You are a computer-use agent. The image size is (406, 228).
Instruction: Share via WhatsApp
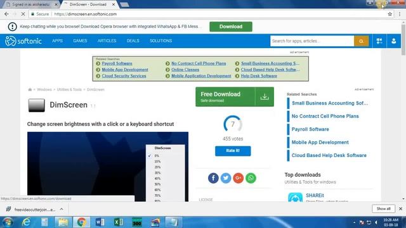click(x=251, y=178)
